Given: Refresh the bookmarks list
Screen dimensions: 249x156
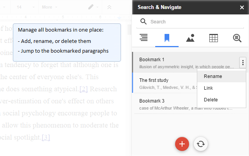Looking at the screenshot, I should coord(201,144).
